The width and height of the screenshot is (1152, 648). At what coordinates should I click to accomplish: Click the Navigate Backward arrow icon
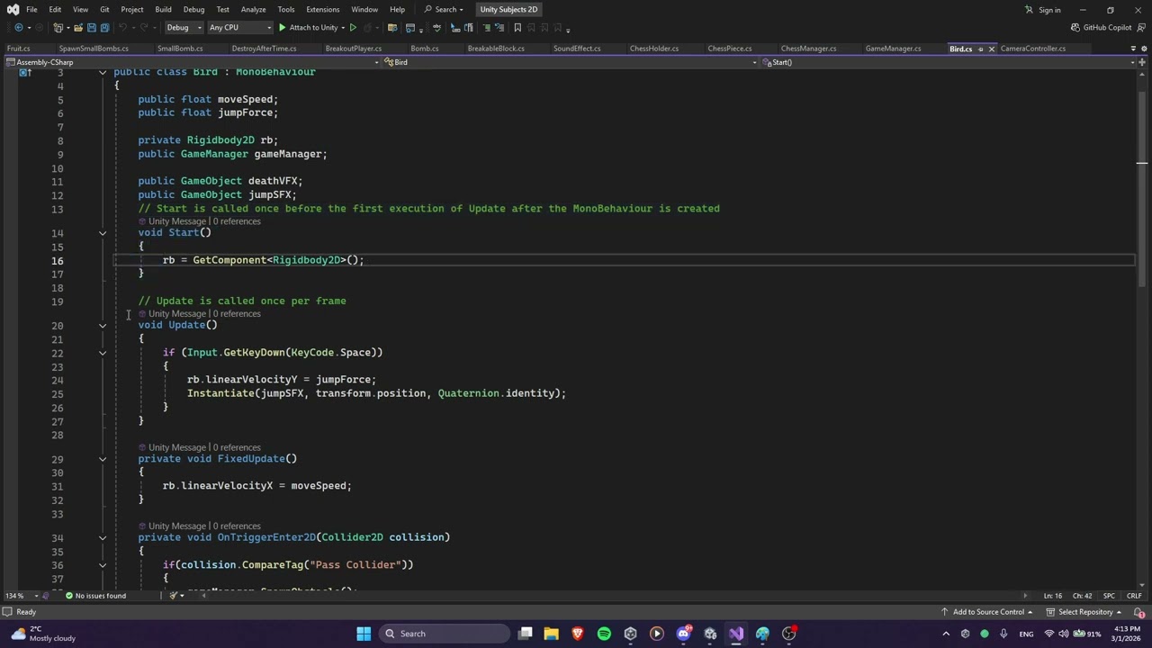[x=19, y=27]
